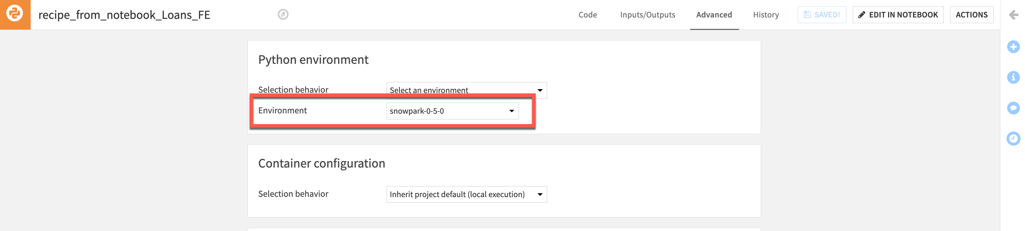Open the info details sidebar icon

click(1013, 77)
